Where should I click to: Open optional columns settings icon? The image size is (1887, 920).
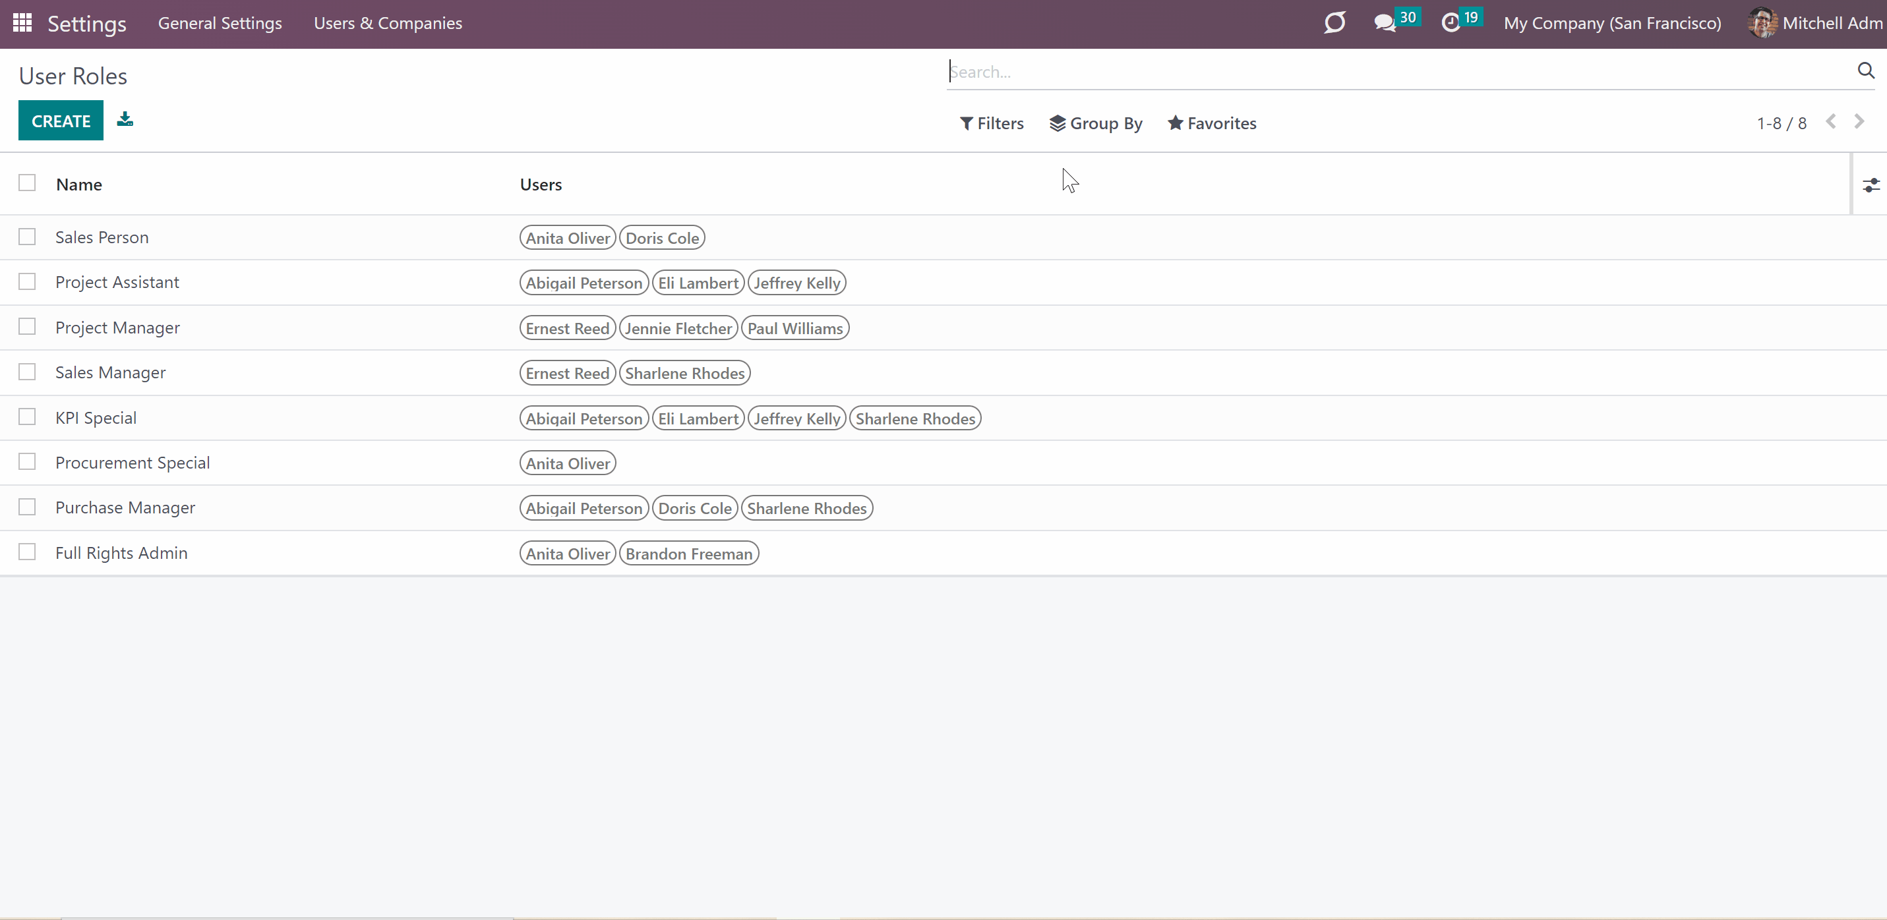[x=1871, y=185]
